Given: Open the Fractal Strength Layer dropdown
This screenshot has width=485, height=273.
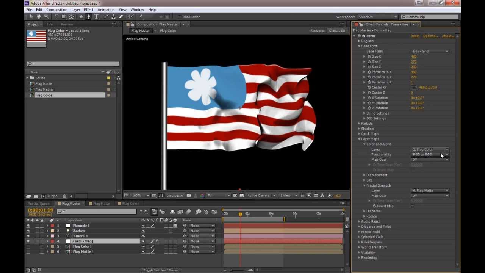Looking at the screenshot, I should 430,191.
